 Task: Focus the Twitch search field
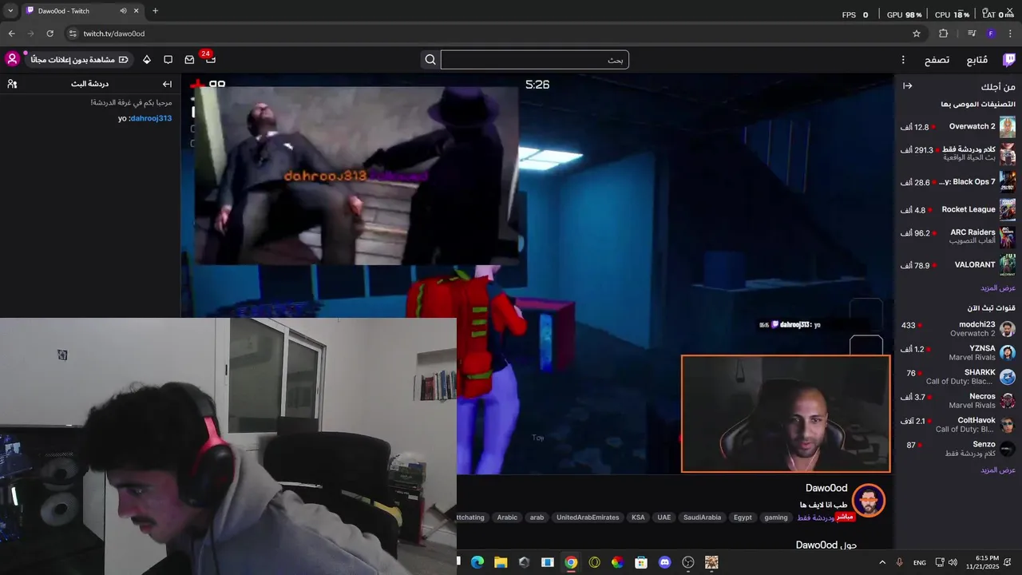click(x=534, y=60)
